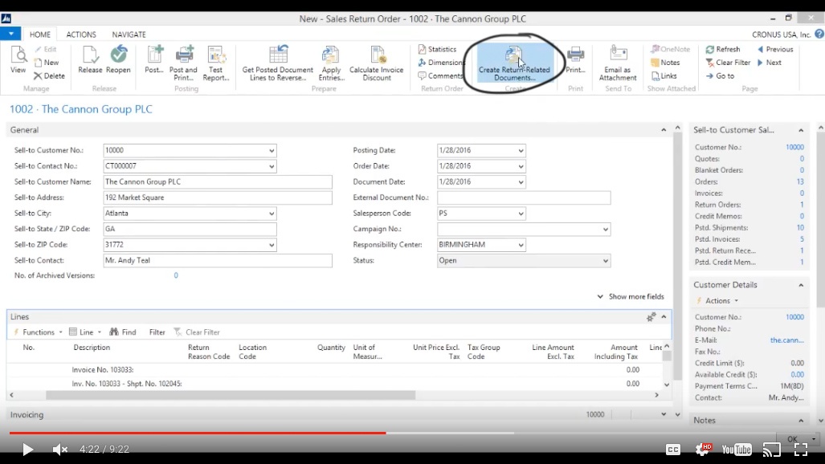Click the External Document No. field
Screen dimensions: 825x464
524,197
